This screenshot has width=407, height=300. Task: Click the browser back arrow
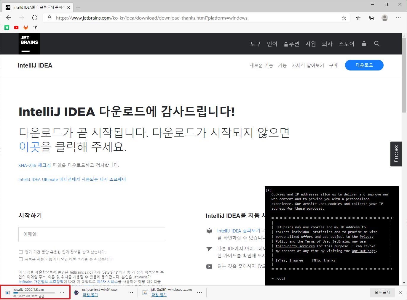point(9,18)
